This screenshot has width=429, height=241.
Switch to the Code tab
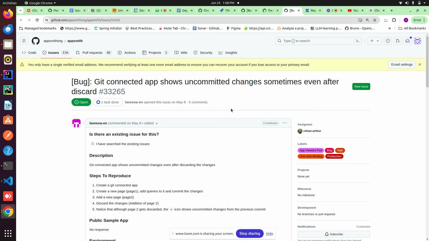tap(29, 53)
